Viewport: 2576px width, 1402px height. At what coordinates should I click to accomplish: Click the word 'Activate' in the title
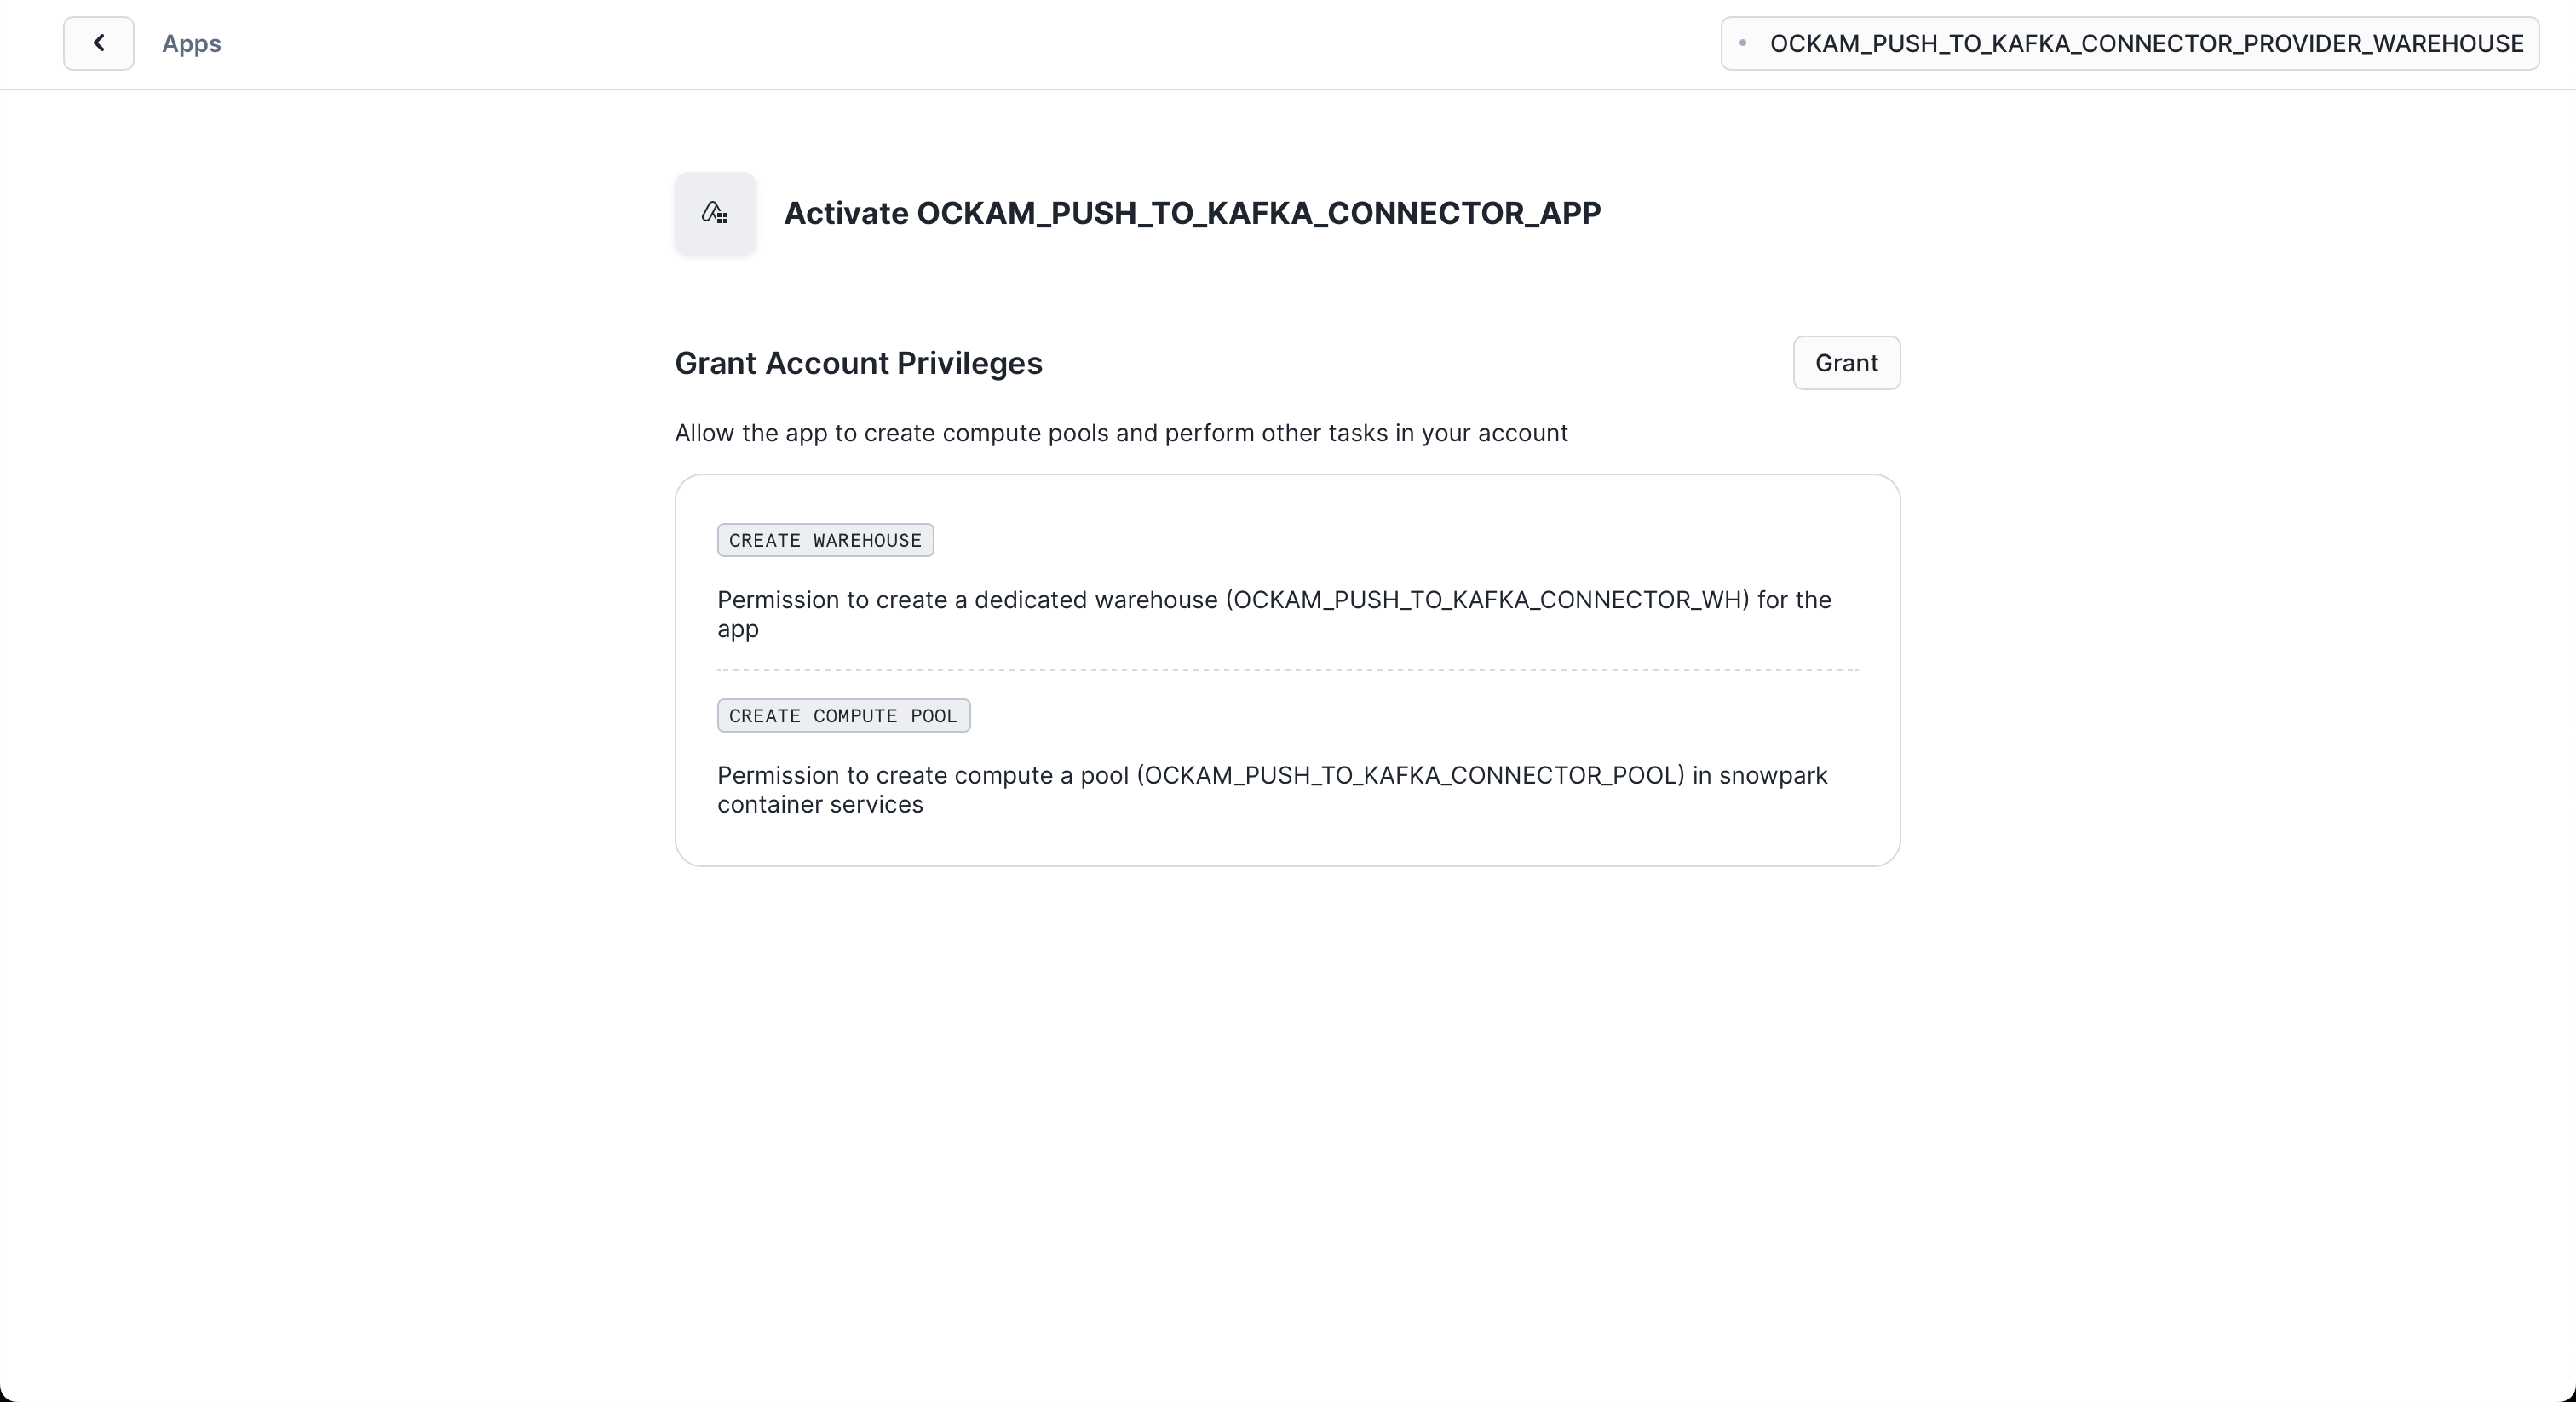coord(846,213)
